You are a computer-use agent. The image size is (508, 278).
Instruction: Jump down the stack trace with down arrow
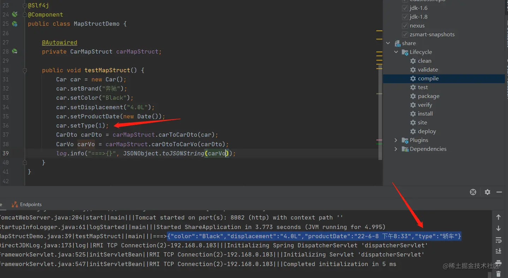(498, 228)
